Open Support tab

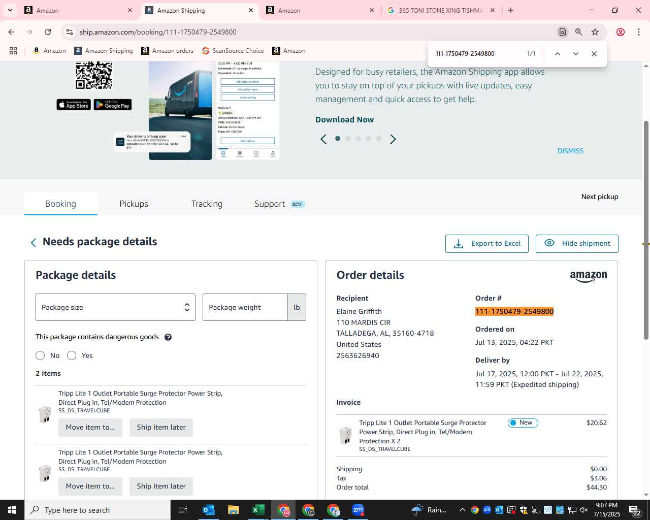tap(279, 204)
